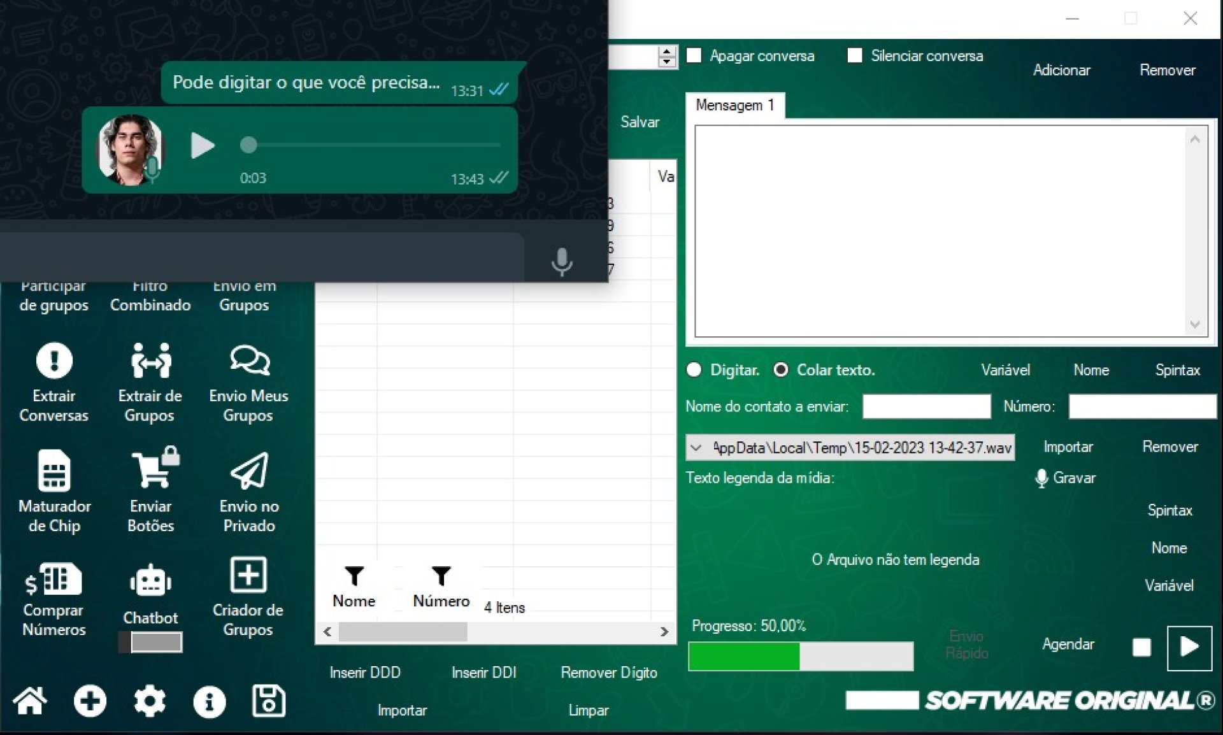1223x735 pixels.
Task: Check the Silenciar conversa option
Action: pos(855,56)
